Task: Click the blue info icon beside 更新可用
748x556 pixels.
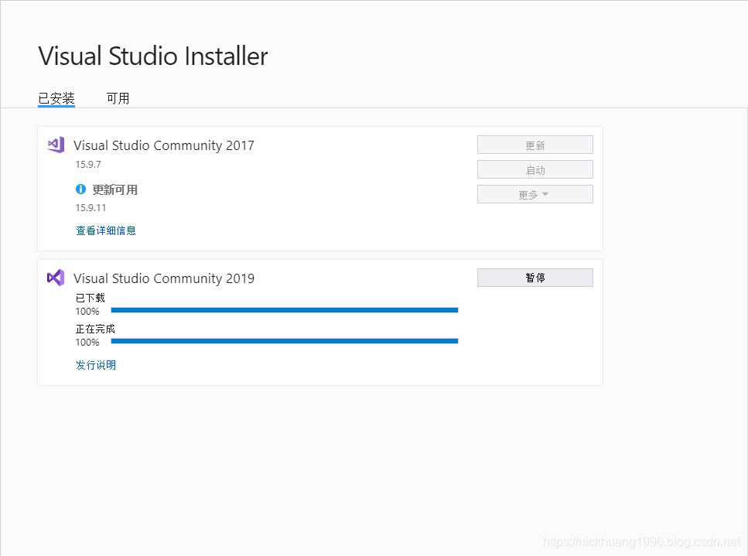Action: point(81,189)
